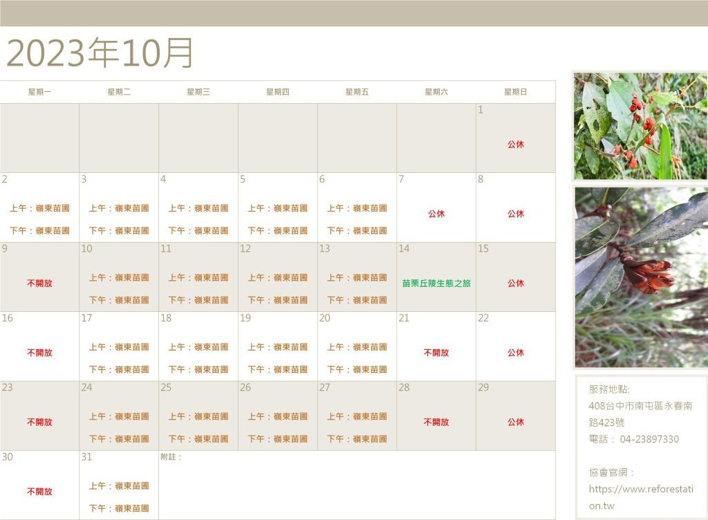Click the 不開放 label on October 21
Viewport: 708px width, 520px height.
pyautogui.click(x=436, y=353)
